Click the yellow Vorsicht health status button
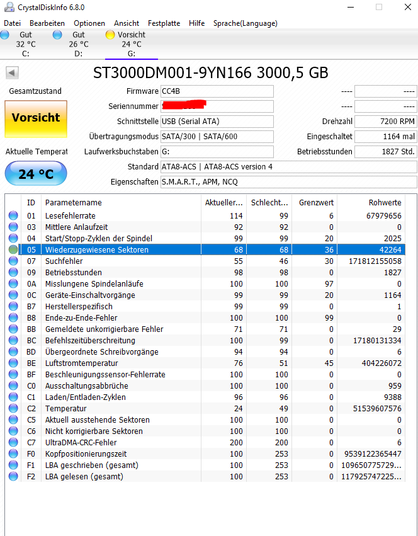 click(x=36, y=119)
